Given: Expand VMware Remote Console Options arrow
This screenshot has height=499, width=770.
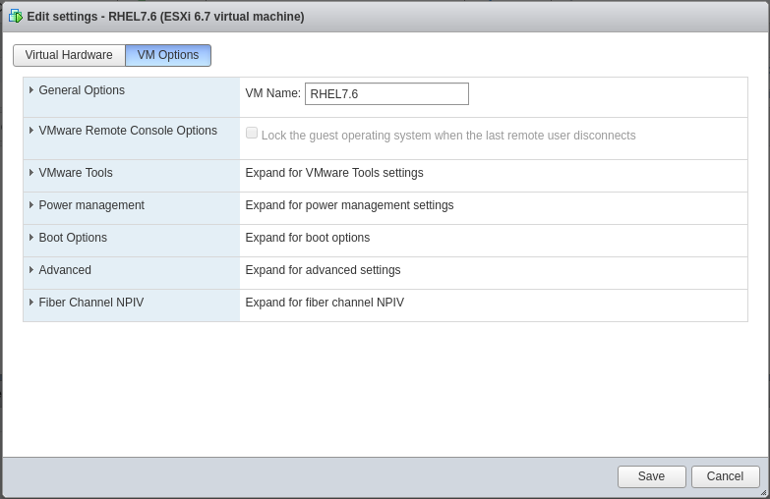Looking at the screenshot, I should tap(31, 131).
